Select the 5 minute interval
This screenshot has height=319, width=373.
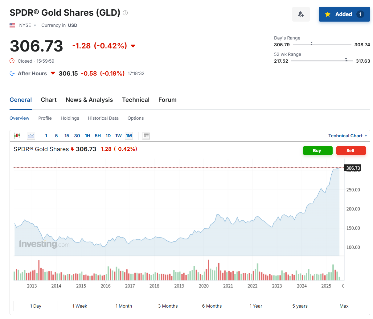pyautogui.click(x=56, y=136)
